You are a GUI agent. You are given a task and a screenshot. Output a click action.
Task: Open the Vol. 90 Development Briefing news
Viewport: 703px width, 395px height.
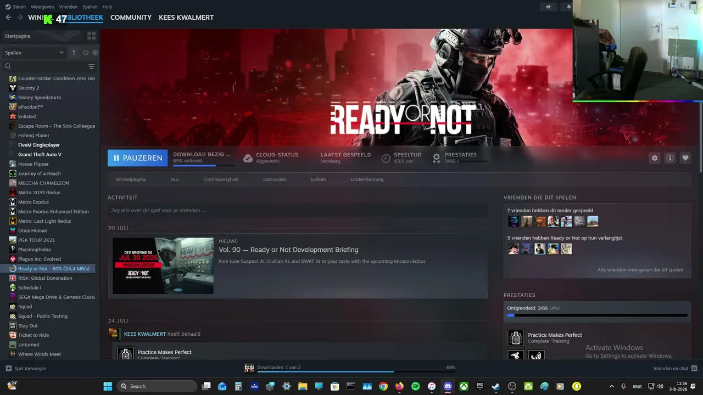[x=288, y=250]
